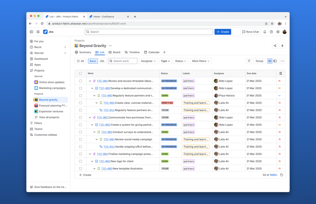Open the automation lightning bolt icon
The image size is (316, 204).
tap(282, 46)
